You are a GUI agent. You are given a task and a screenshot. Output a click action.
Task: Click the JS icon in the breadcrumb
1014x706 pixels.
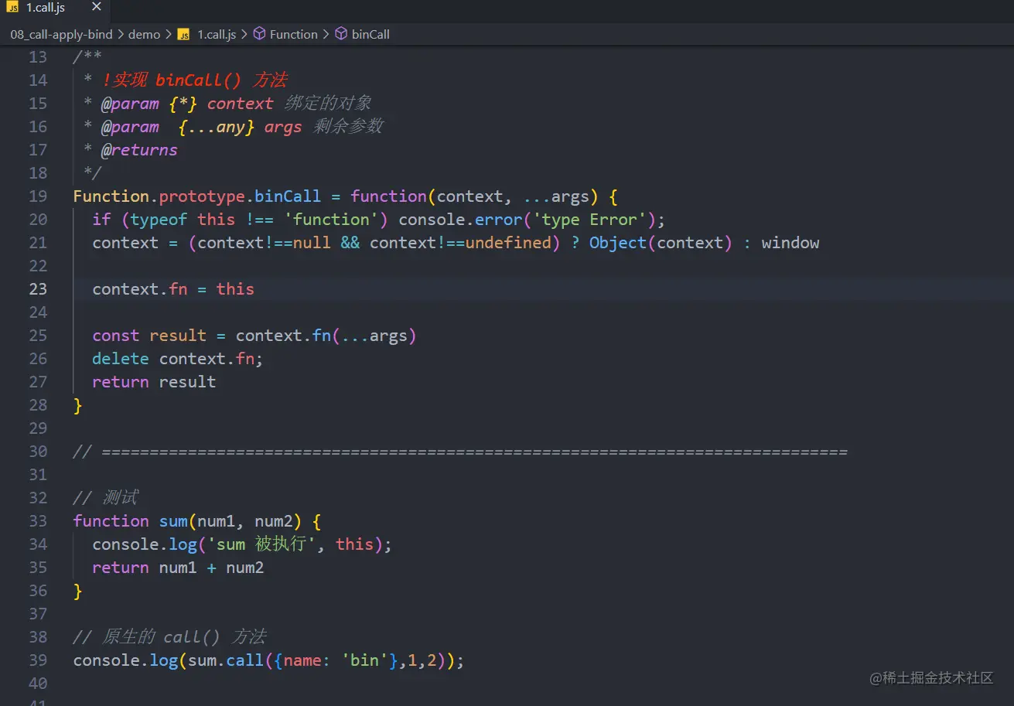click(x=183, y=34)
